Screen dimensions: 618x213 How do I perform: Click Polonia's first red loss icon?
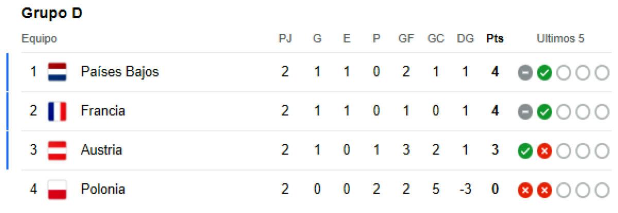(525, 190)
